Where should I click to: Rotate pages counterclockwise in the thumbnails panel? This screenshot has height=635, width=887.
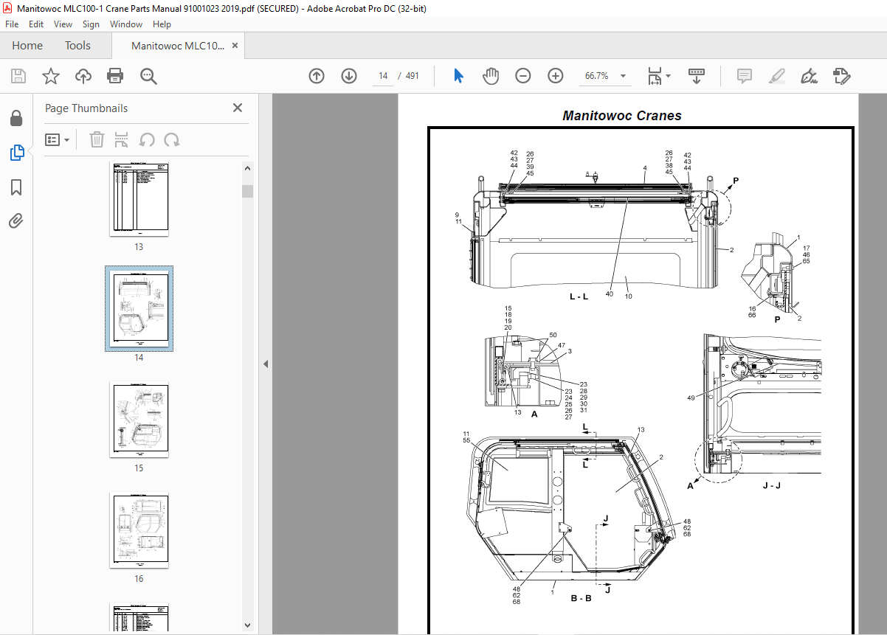(x=147, y=139)
